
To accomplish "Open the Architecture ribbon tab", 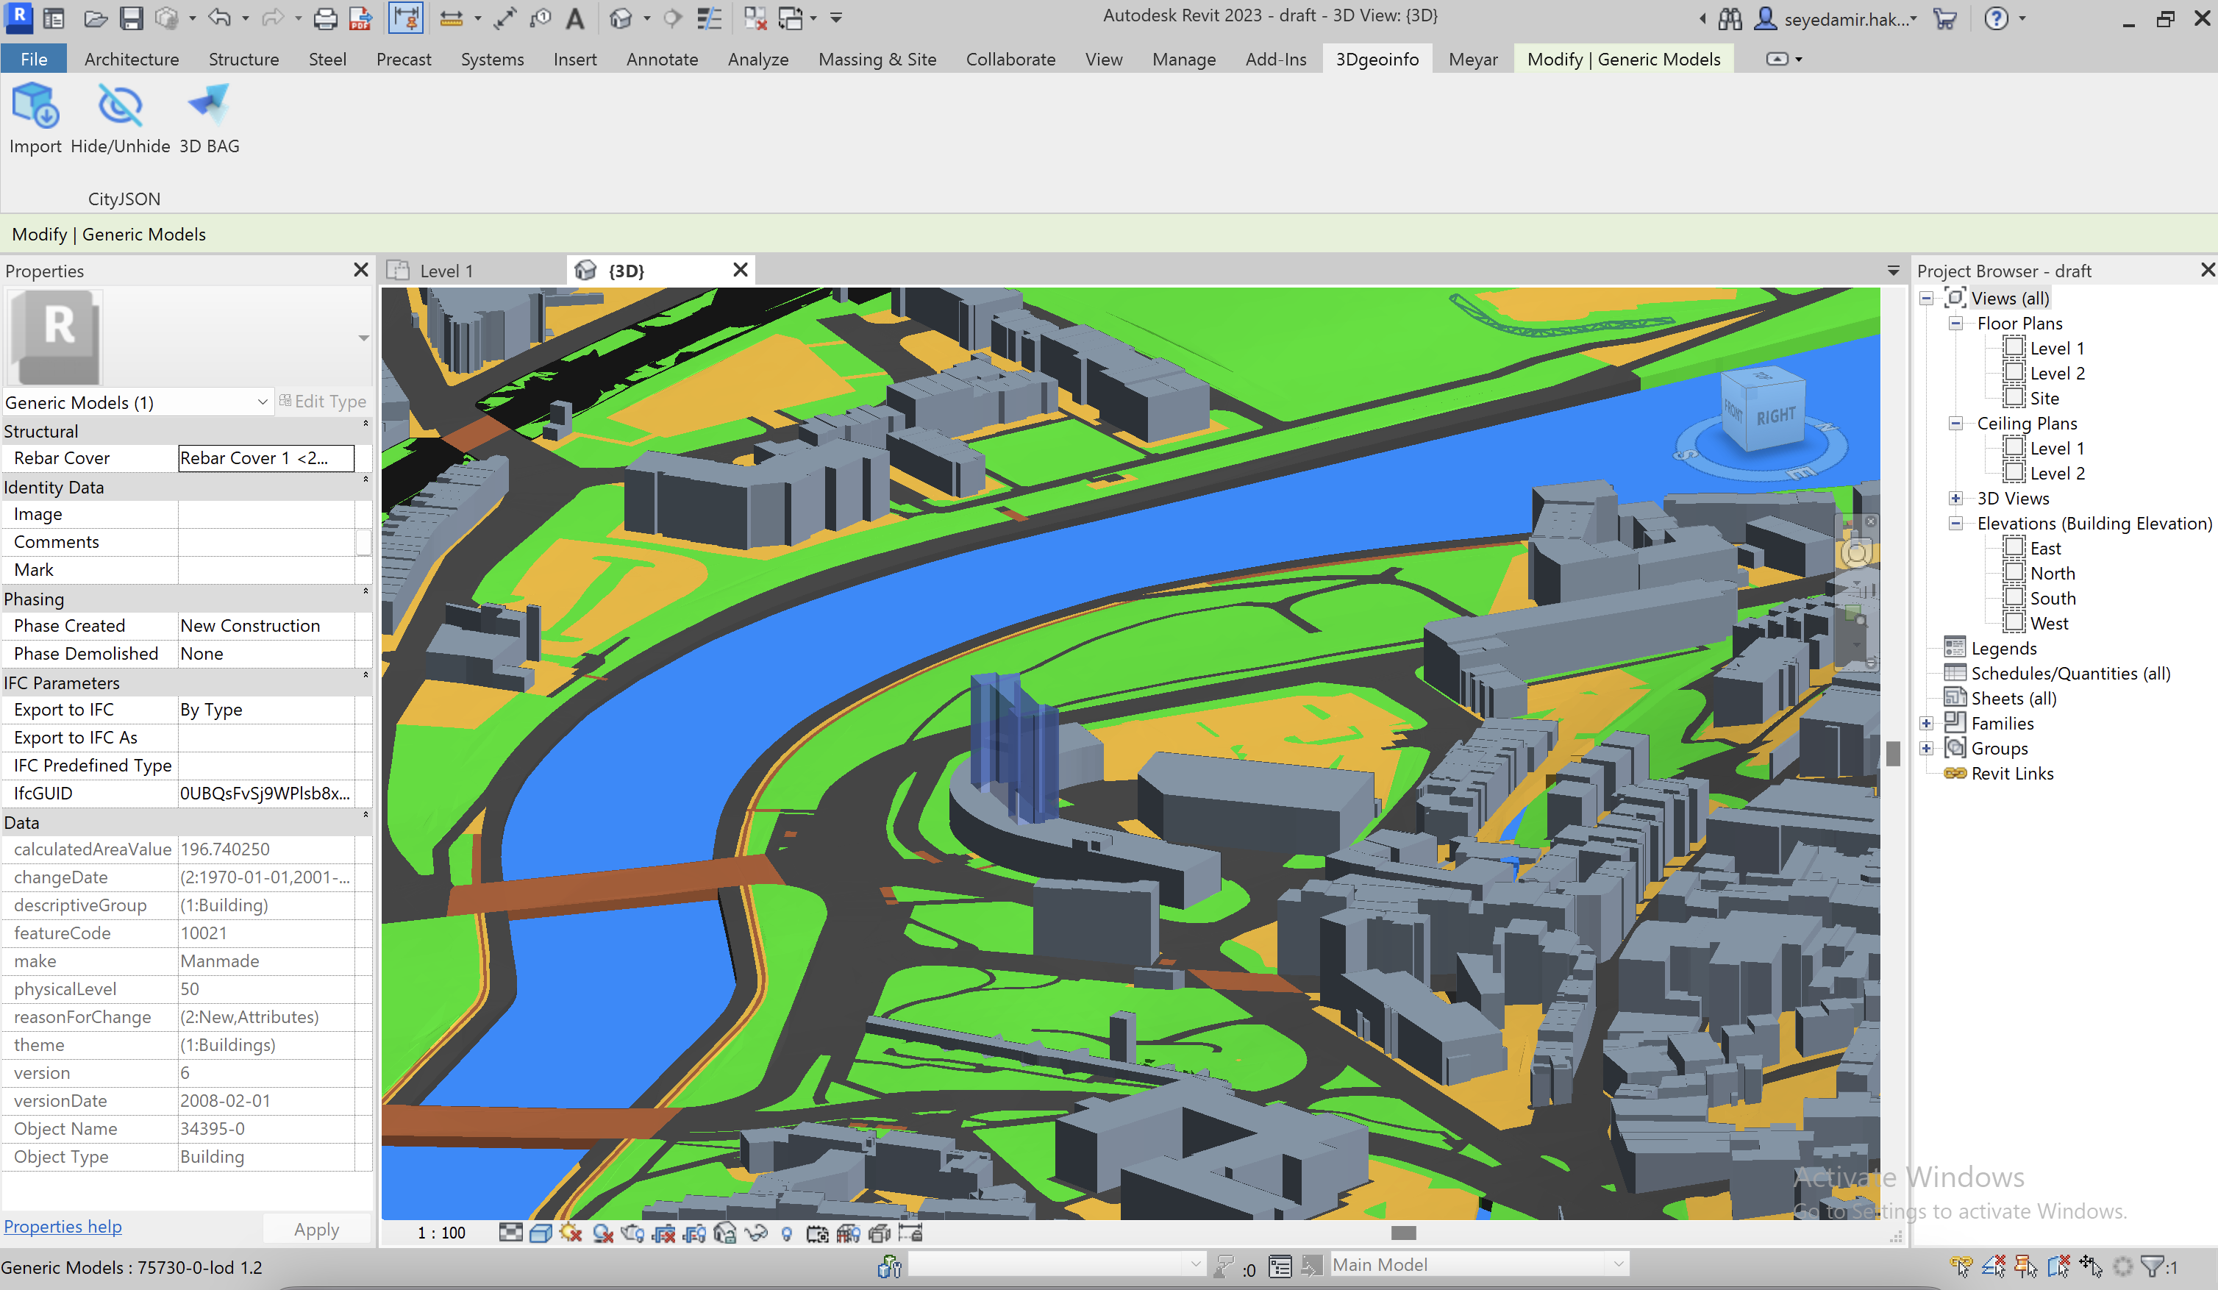I will click(131, 59).
